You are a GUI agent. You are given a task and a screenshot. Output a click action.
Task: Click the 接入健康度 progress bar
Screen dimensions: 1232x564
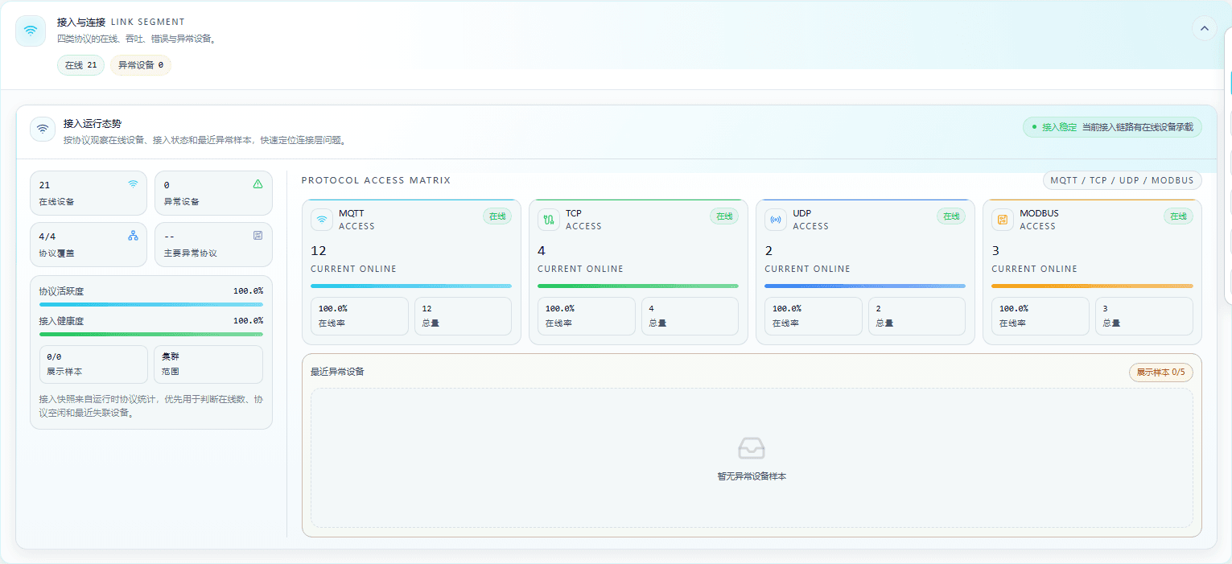click(x=151, y=334)
